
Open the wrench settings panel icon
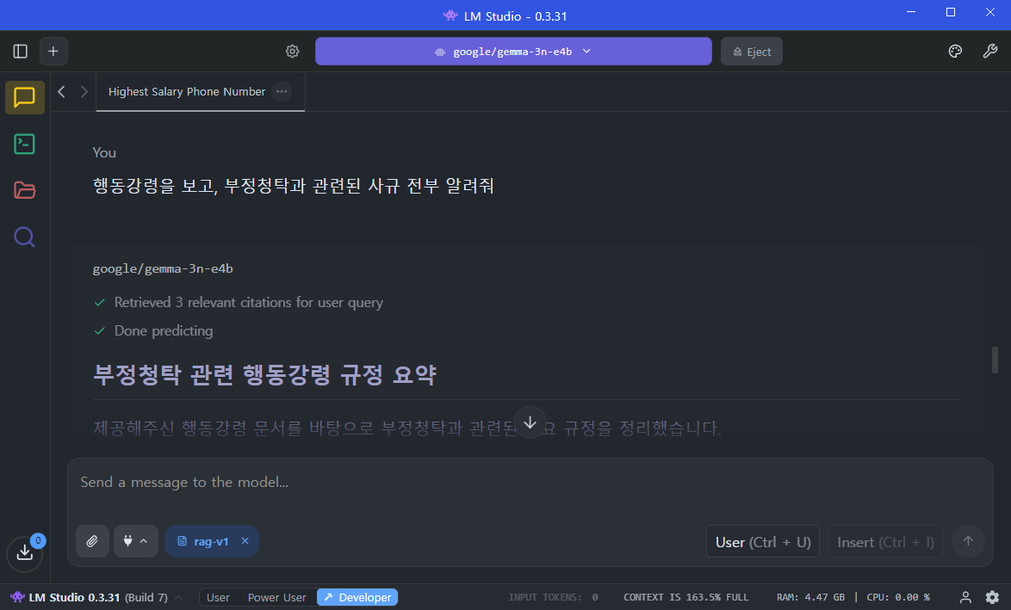coord(990,52)
